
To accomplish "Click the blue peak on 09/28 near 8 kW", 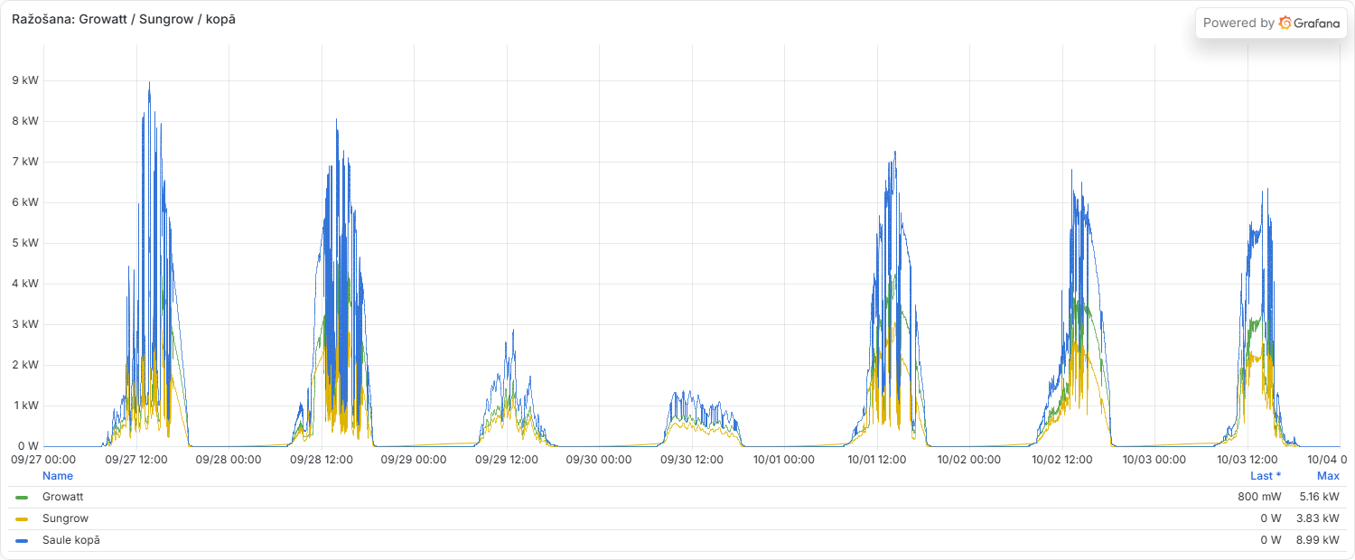I will [x=337, y=119].
